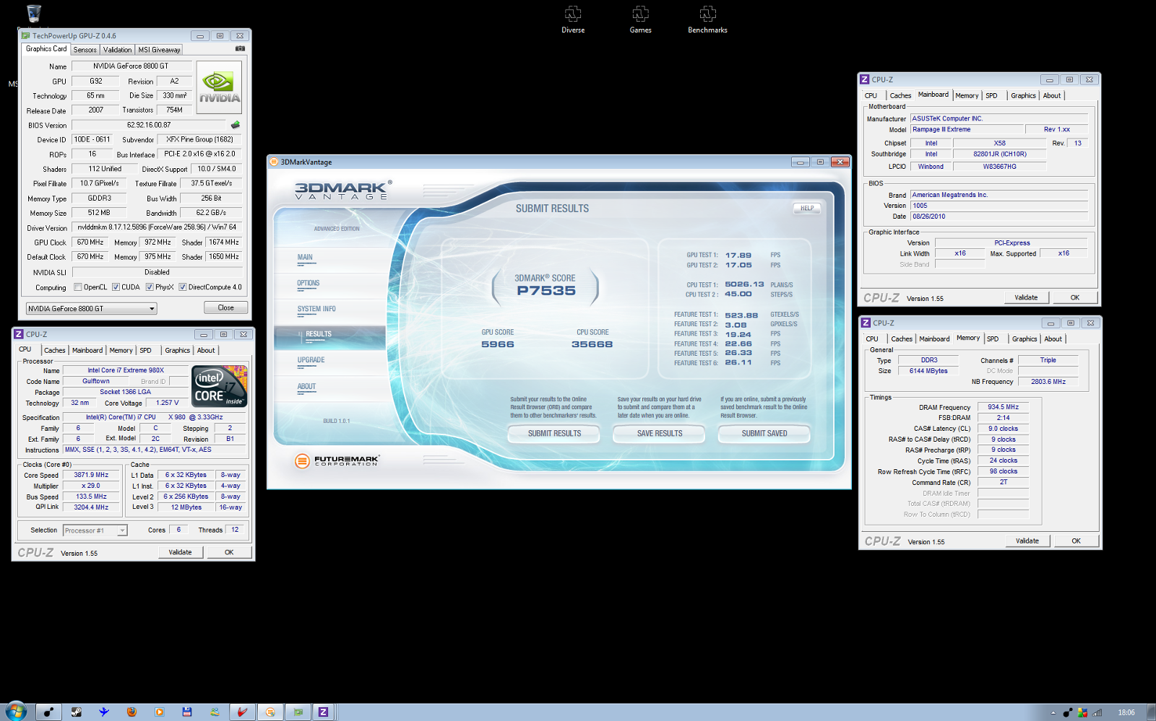Click the Rampage III Extreme model field
The width and height of the screenshot is (1156, 721).
pos(965,130)
